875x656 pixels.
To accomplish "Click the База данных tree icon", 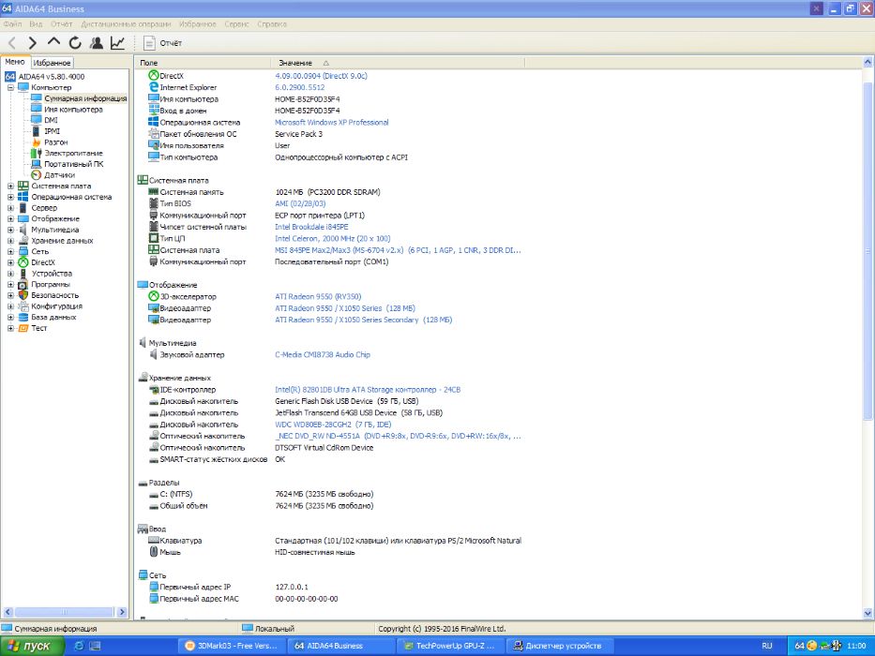I will pyautogui.click(x=23, y=318).
